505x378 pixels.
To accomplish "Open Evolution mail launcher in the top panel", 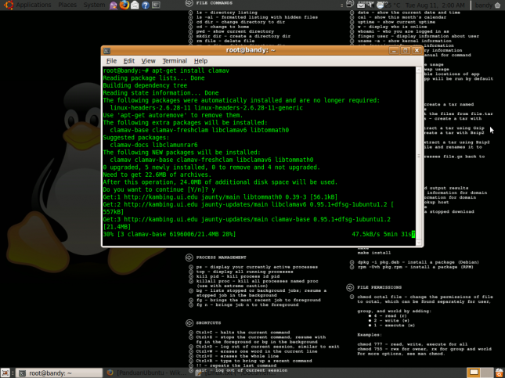I will pyautogui.click(x=135, y=5).
